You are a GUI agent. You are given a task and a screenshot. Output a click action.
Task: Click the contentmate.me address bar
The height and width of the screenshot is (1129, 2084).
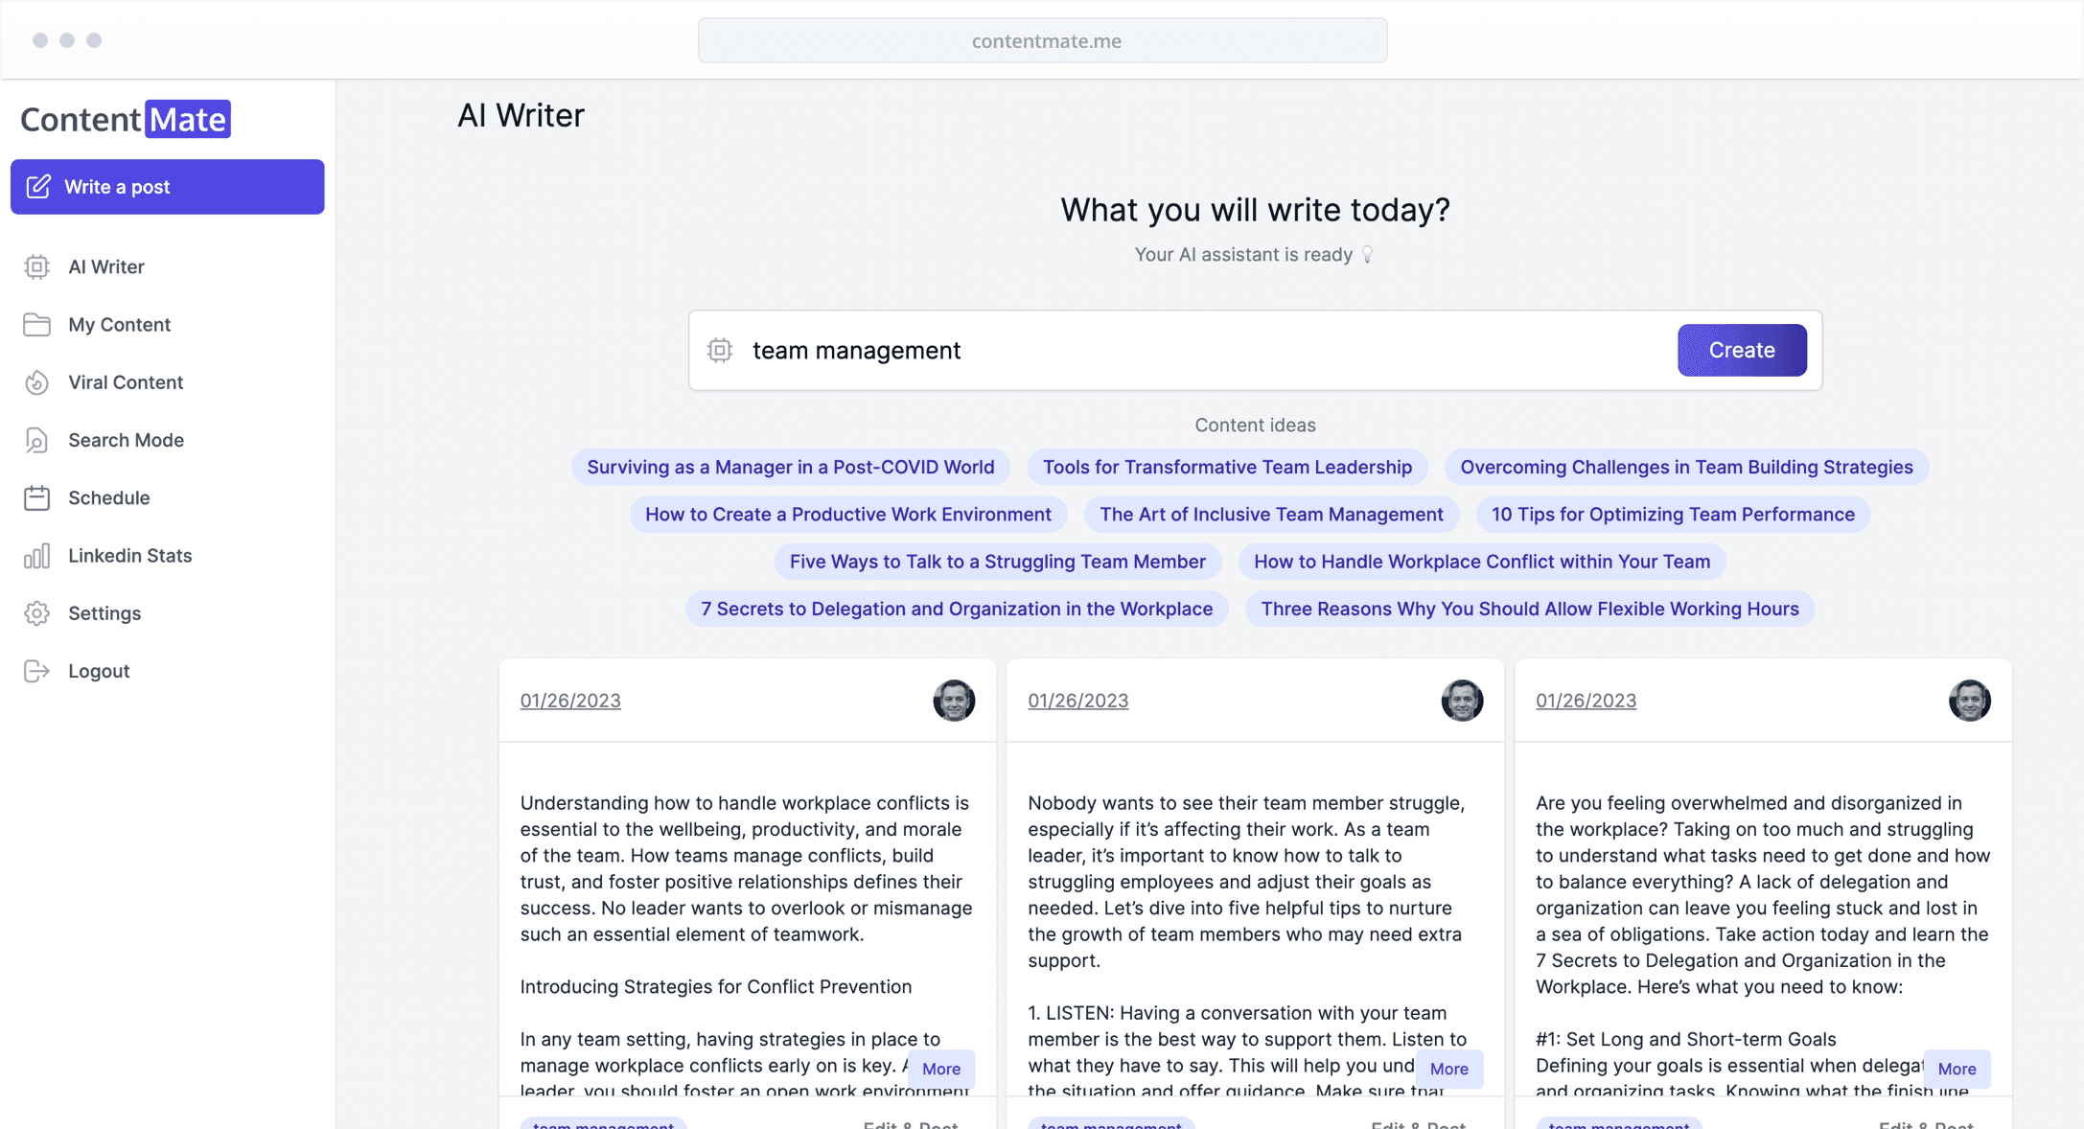point(1043,40)
